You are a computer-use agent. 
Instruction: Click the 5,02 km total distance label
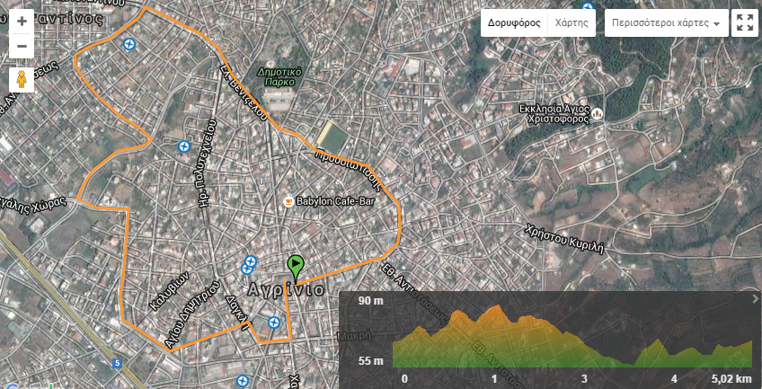[x=728, y=379]
